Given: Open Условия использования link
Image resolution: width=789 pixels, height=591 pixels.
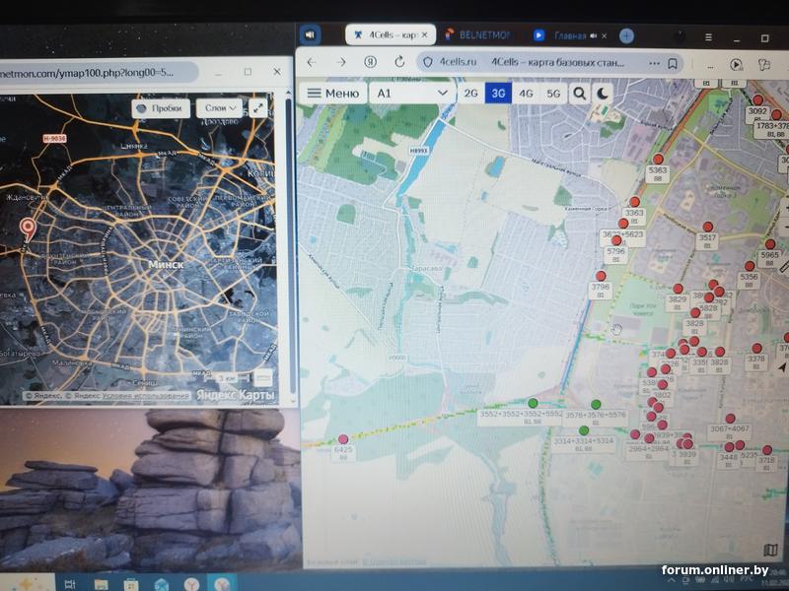Looking at the screenshot, I should tap(146, 396).
